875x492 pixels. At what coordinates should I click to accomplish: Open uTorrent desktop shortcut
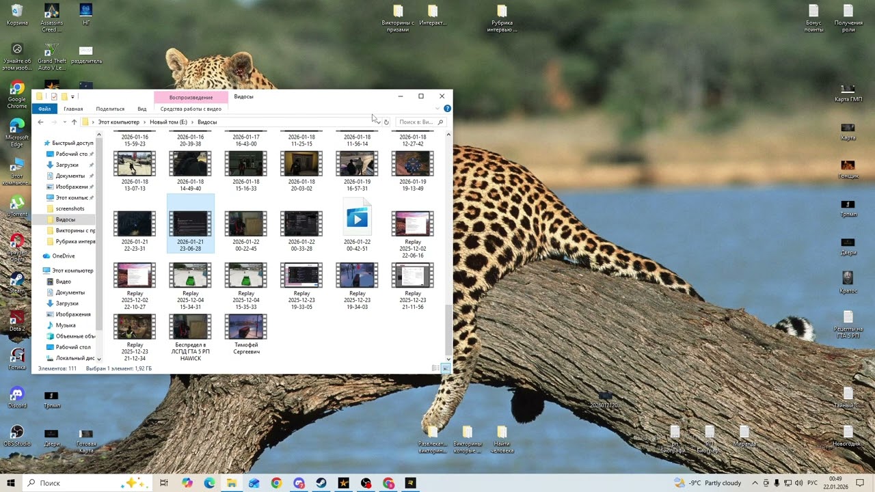(17, 206)
